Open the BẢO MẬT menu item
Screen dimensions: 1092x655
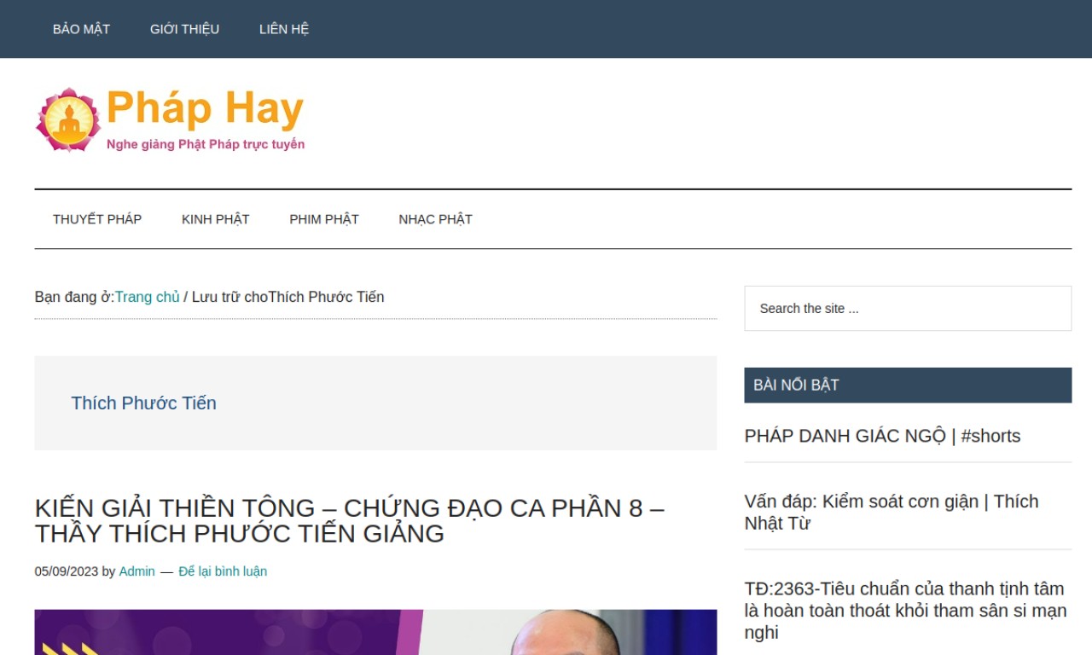pyautogui.click(x=81, y=29)
